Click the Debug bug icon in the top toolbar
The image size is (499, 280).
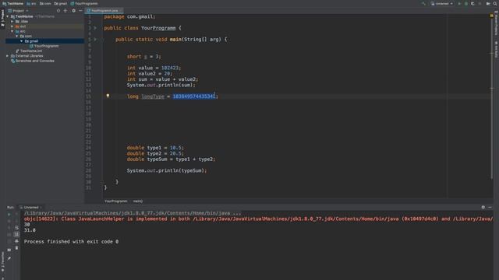(x=466, y=3)
